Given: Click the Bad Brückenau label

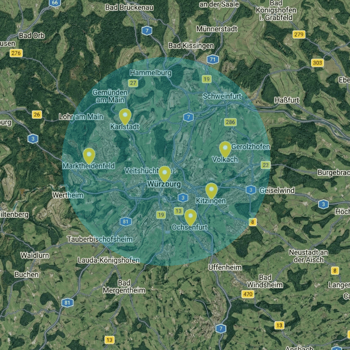Looking at the screenshot, I should [x=129, y=8].
